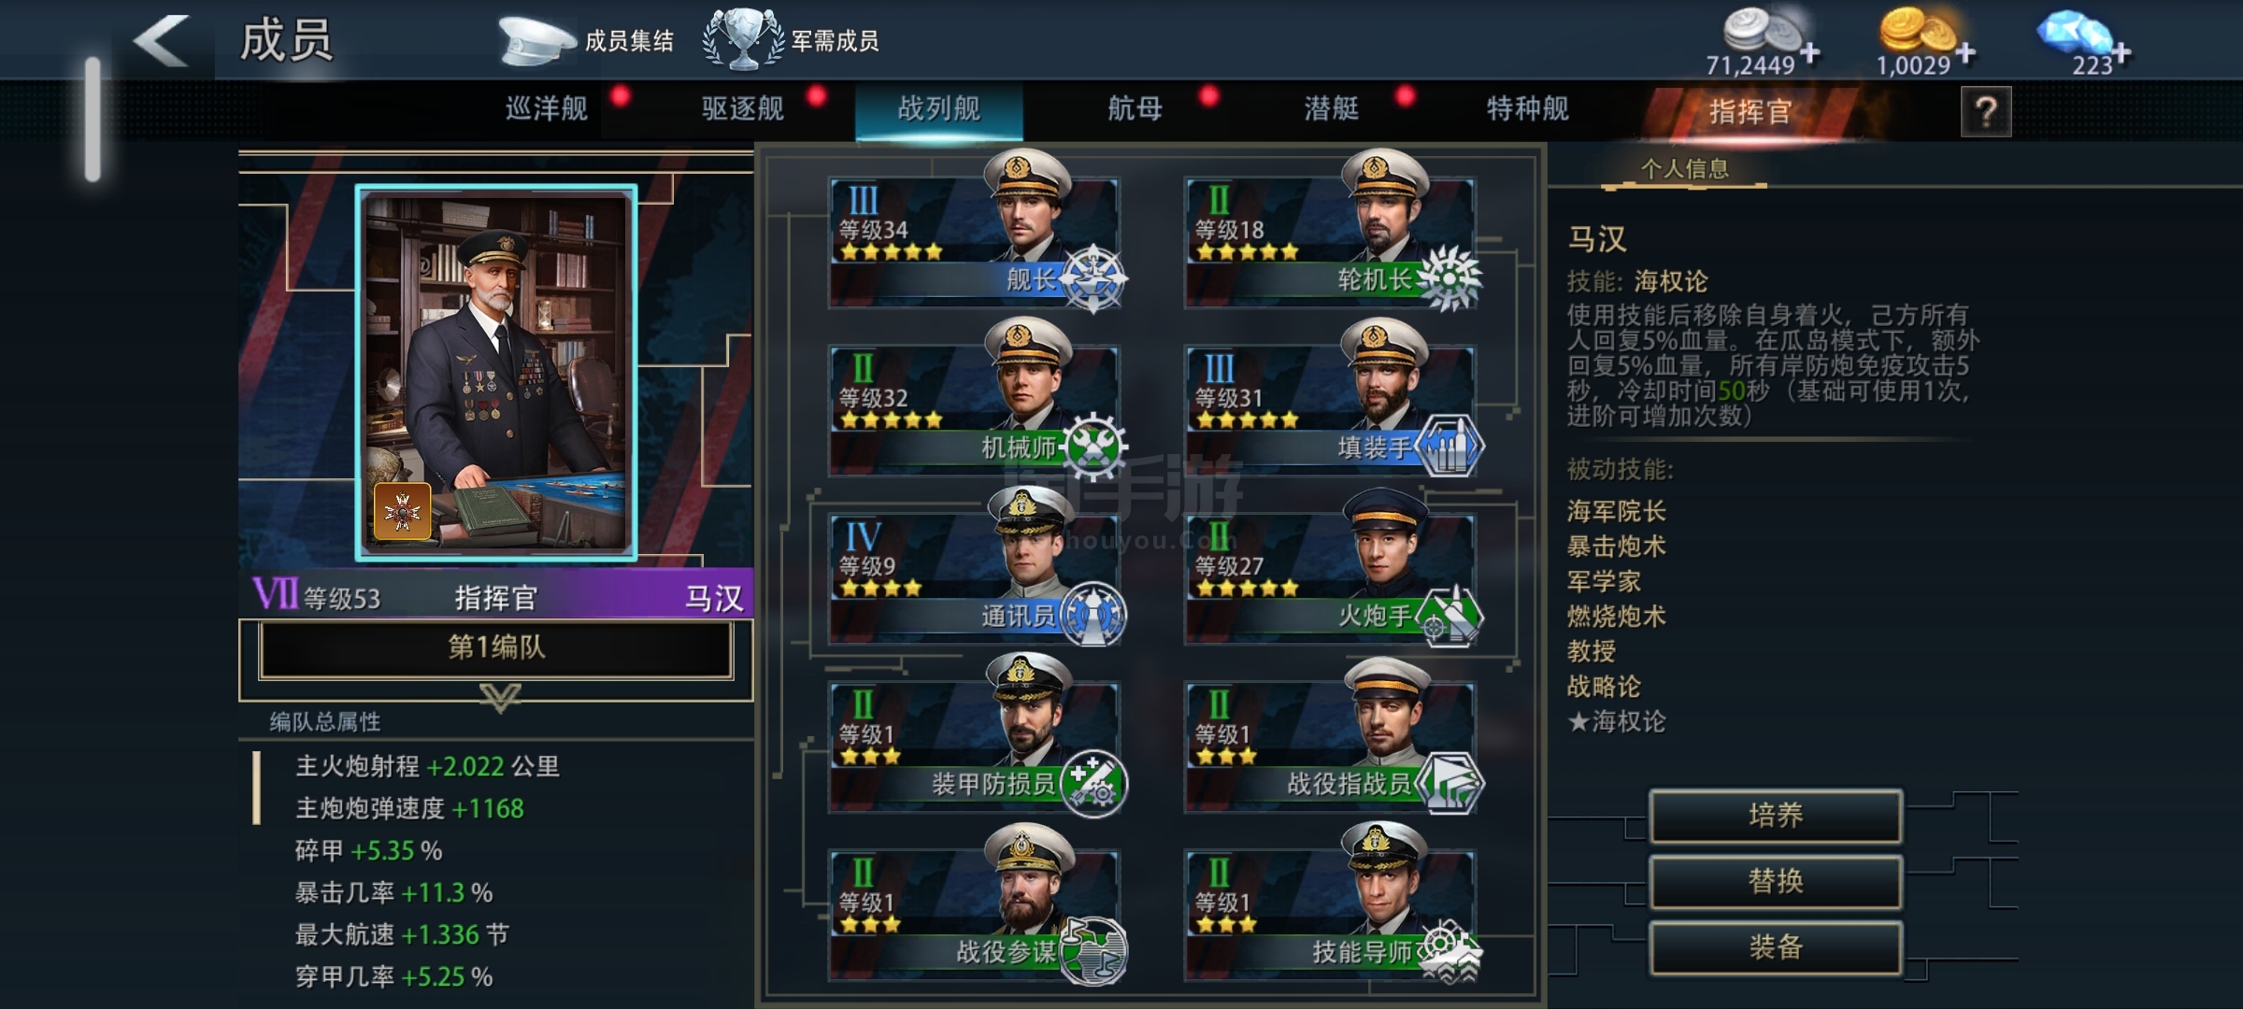Screen dimensions: 2243x1009
Task: Select the 机械师 wrench role icon
Action: (1094, 447)
